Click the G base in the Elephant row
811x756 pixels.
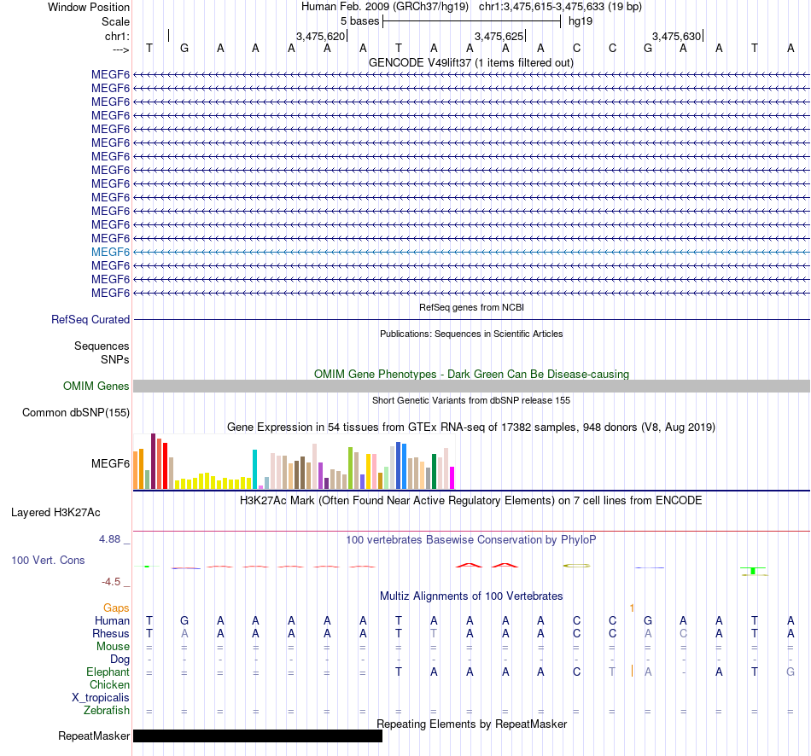tap(791, 672)
